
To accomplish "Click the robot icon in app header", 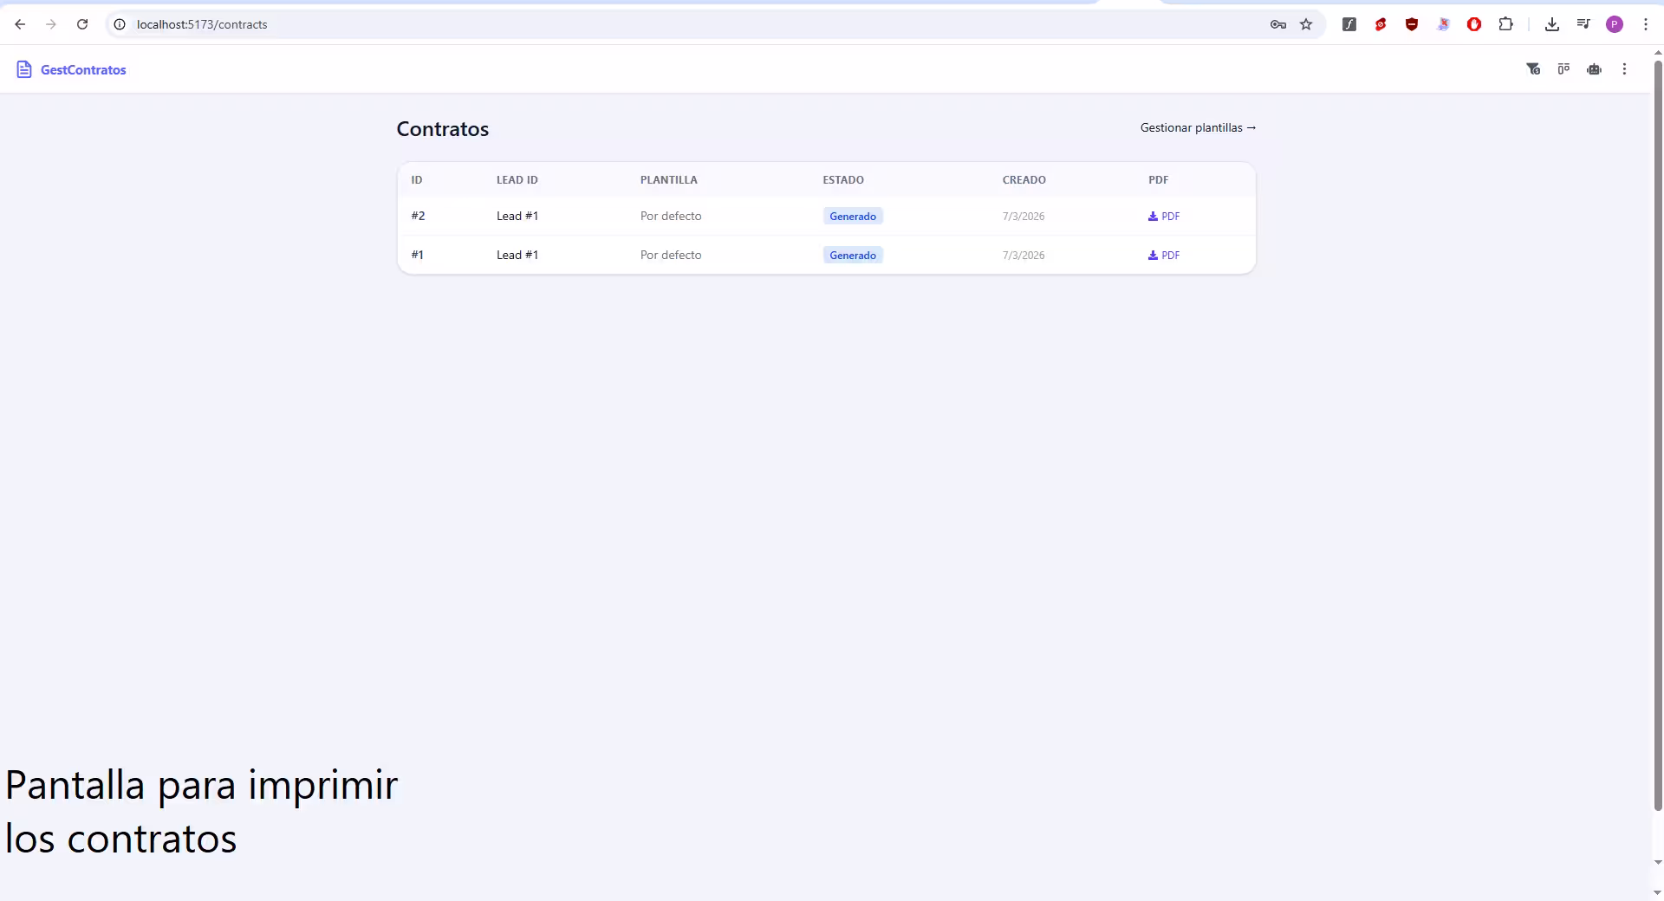I will [1594, 69].
